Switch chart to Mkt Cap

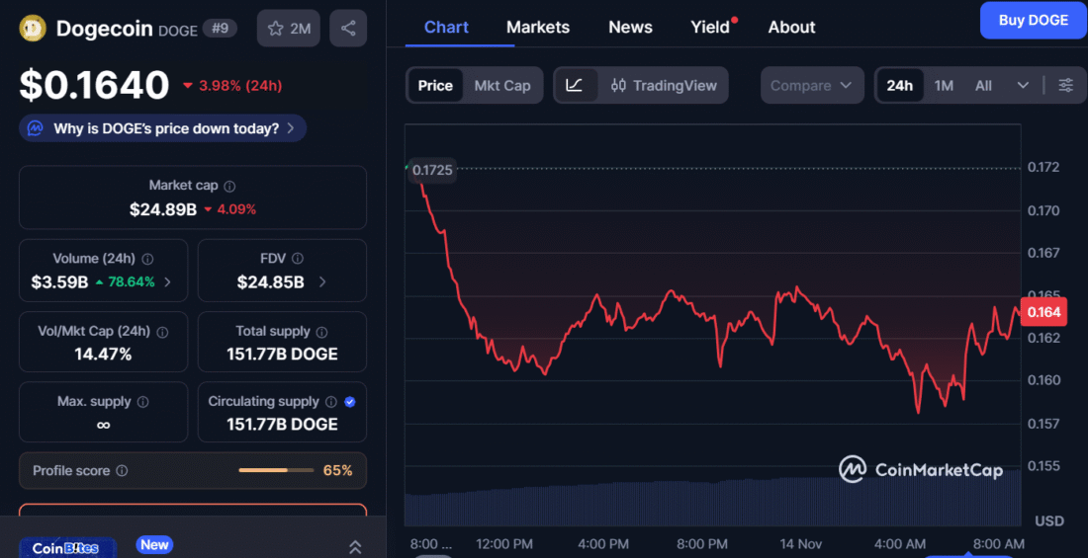502,85
